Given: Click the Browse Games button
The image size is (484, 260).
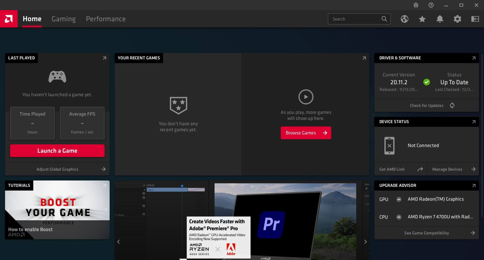Looking at the screenshot, I should pyautogui.click(x=306, y=133).
